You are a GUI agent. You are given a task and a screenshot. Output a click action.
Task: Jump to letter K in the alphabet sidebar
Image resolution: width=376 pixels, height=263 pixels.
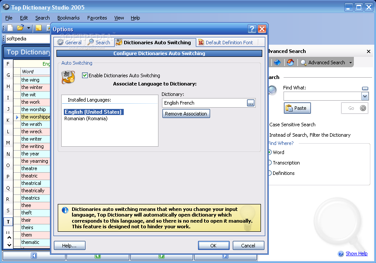click(8, 120)
